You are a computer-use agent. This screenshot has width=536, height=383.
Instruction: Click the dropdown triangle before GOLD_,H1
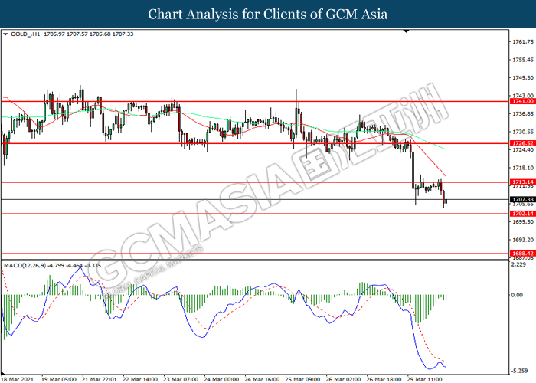[5, 34]
